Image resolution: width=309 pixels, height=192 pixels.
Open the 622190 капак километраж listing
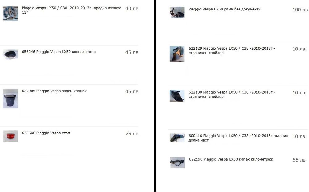click(231, 159)
